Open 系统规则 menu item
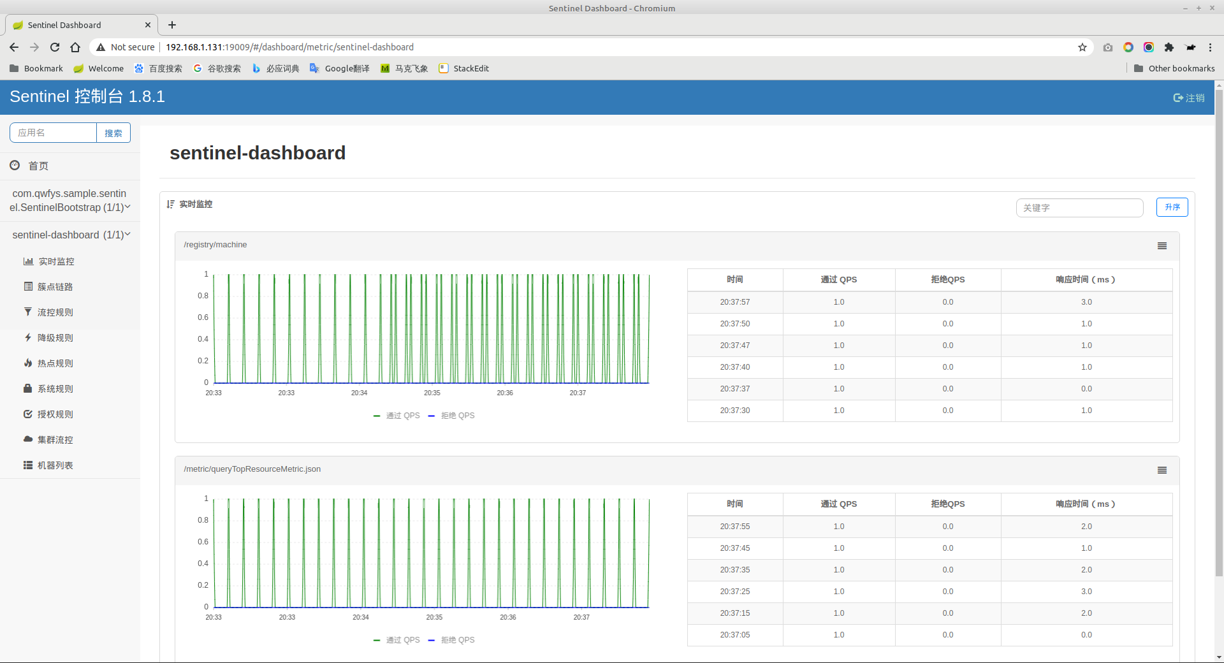Image resolution: width=1224 pixels, height=663 pixels. (x=55, y=389)
